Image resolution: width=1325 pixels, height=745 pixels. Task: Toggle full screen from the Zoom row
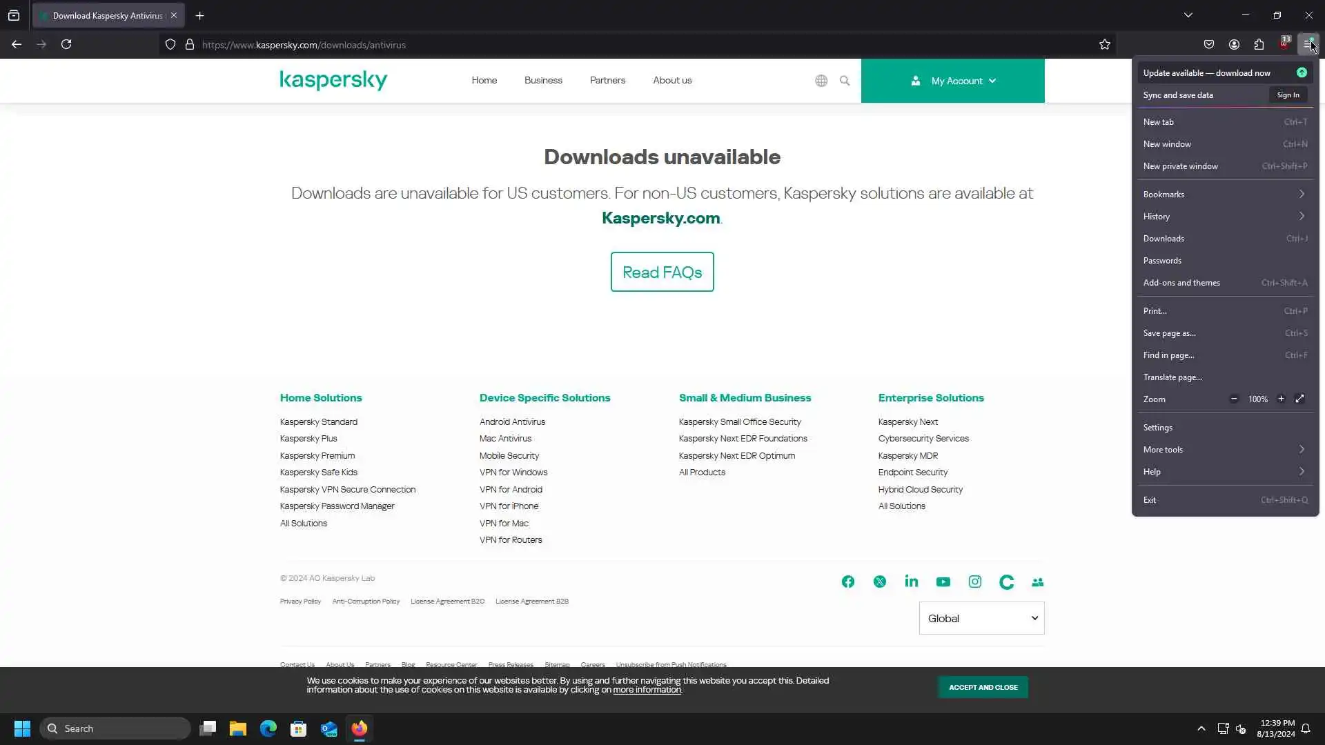click(x=1299, y=399)
